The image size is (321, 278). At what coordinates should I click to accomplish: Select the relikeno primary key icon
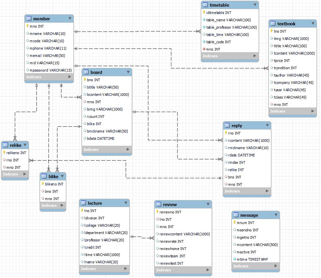pos(4,152)
